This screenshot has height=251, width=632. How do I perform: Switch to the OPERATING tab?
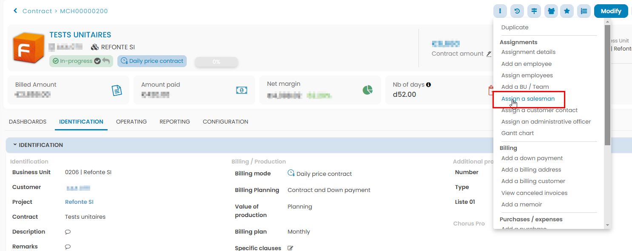click(131, 121)
